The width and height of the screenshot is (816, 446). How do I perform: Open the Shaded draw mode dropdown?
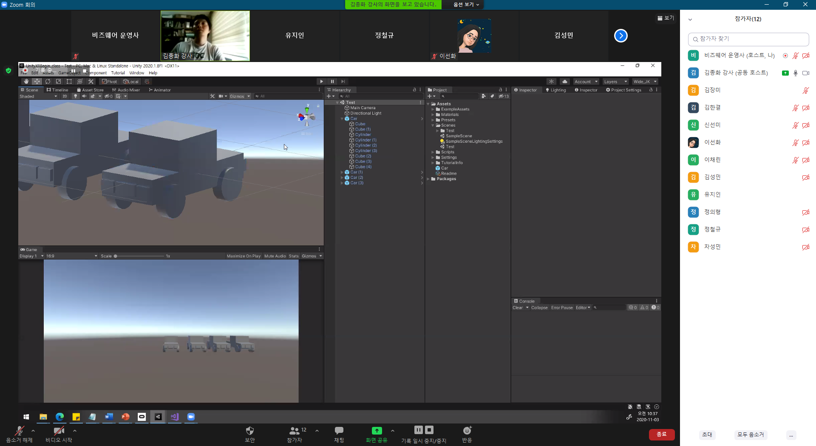[38, 96]
